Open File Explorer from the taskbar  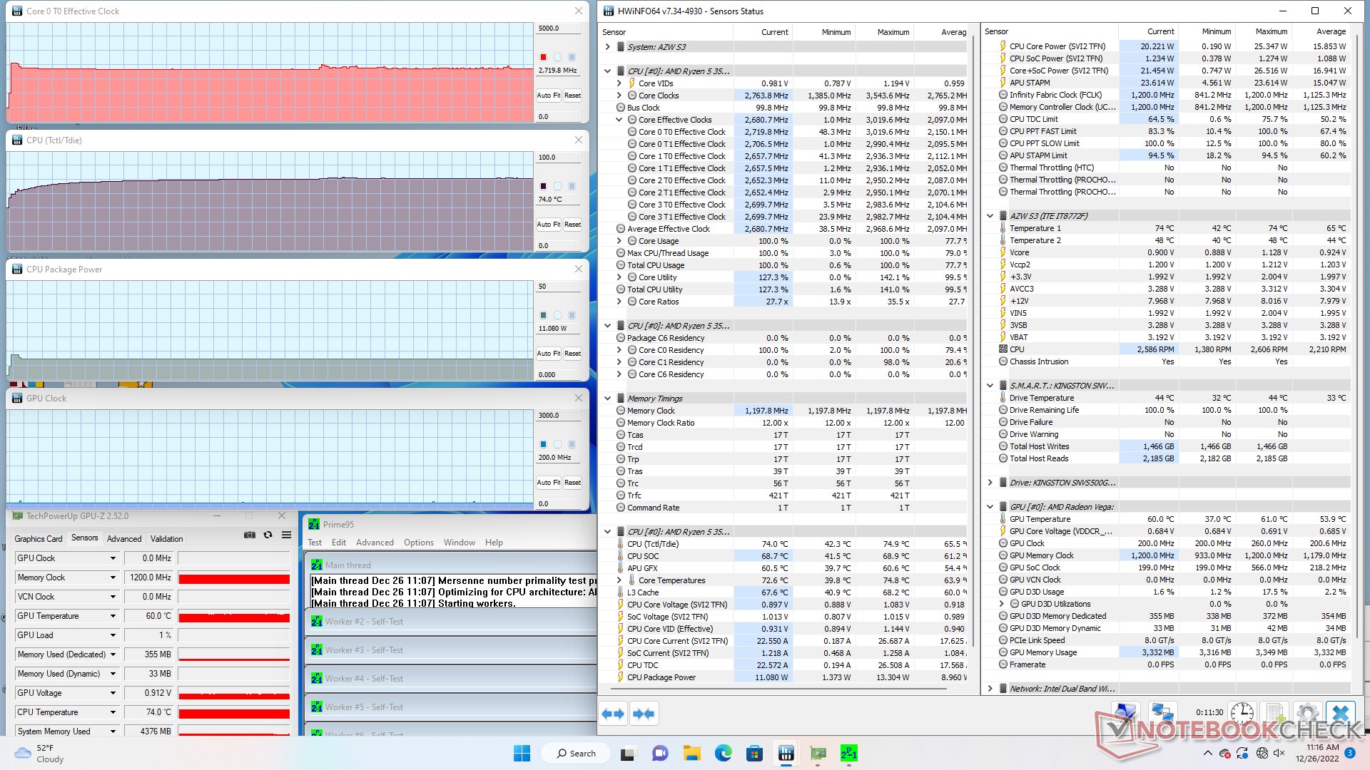(691, 754)
